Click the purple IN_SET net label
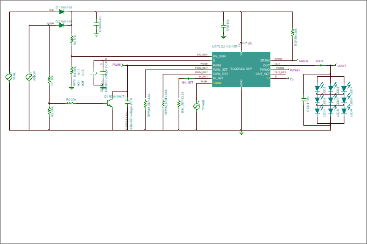The width and height of the screenshot is (367, 244). tap(188, 82)
